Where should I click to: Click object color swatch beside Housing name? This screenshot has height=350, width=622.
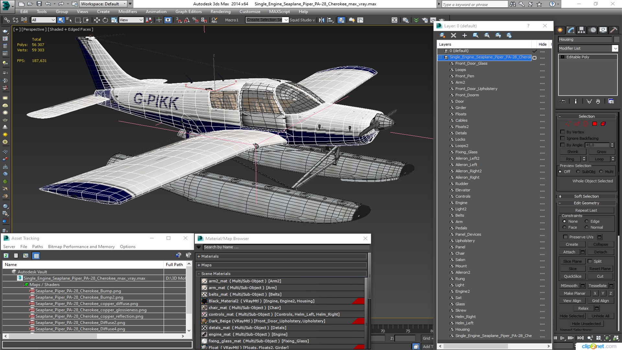click(x=616, y=39)
